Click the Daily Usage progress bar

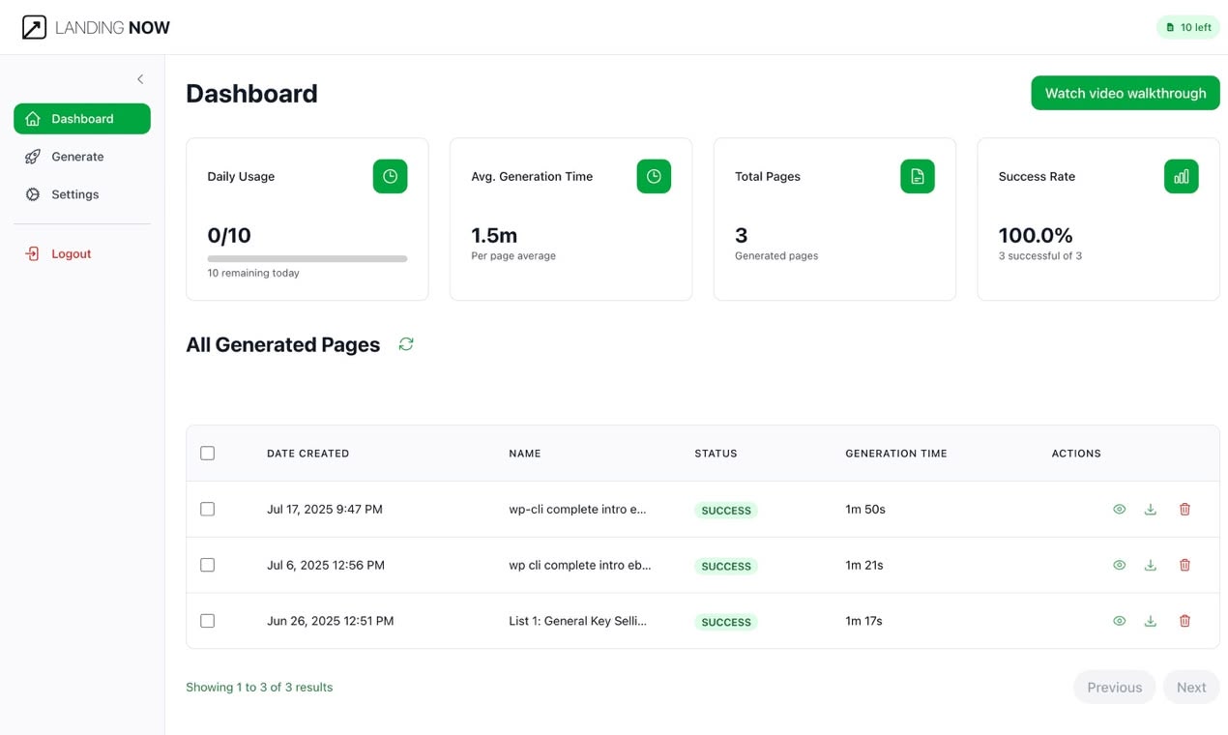307,259
